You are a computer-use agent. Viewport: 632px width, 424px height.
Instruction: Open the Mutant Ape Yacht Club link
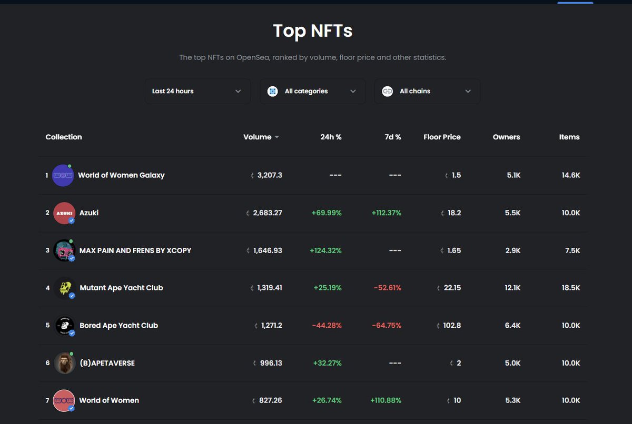121,288
